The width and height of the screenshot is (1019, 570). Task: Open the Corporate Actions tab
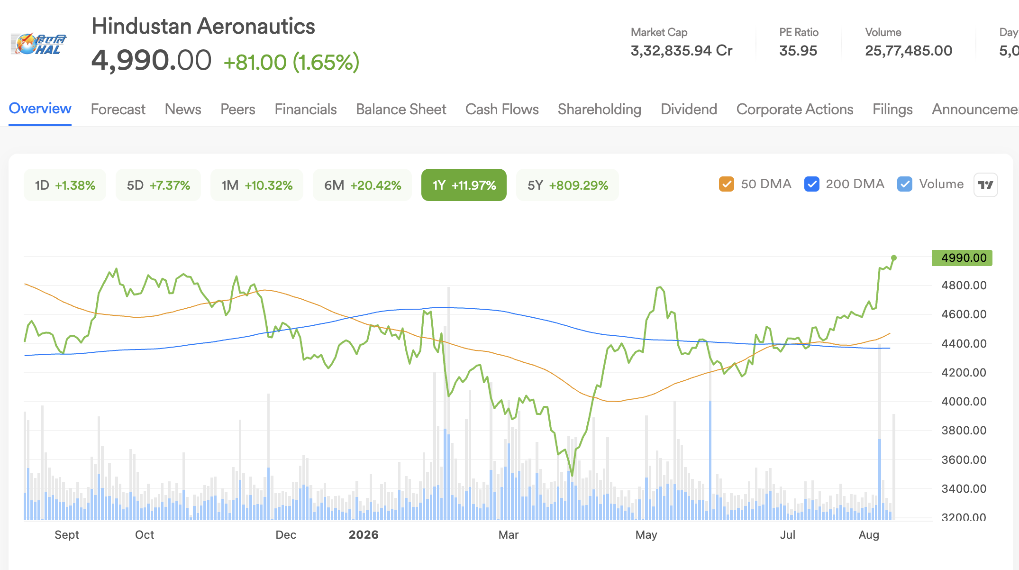[795, 109]
